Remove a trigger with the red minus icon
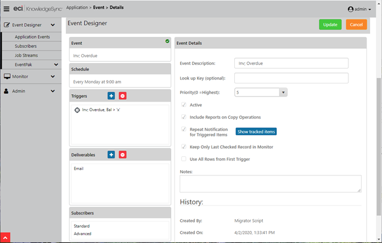Viewport: 382px width, 243px height. coord(123,96)
